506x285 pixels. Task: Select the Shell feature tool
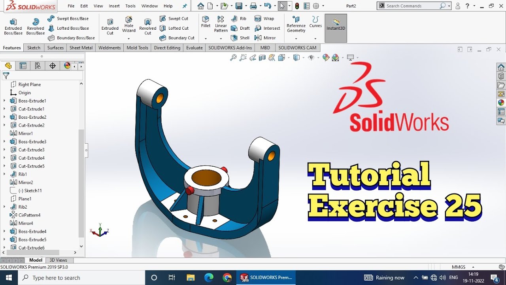coord(240,38)
